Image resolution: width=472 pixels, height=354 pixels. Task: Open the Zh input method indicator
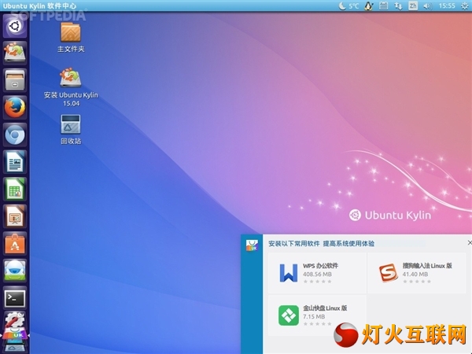(x=413, y=6)
